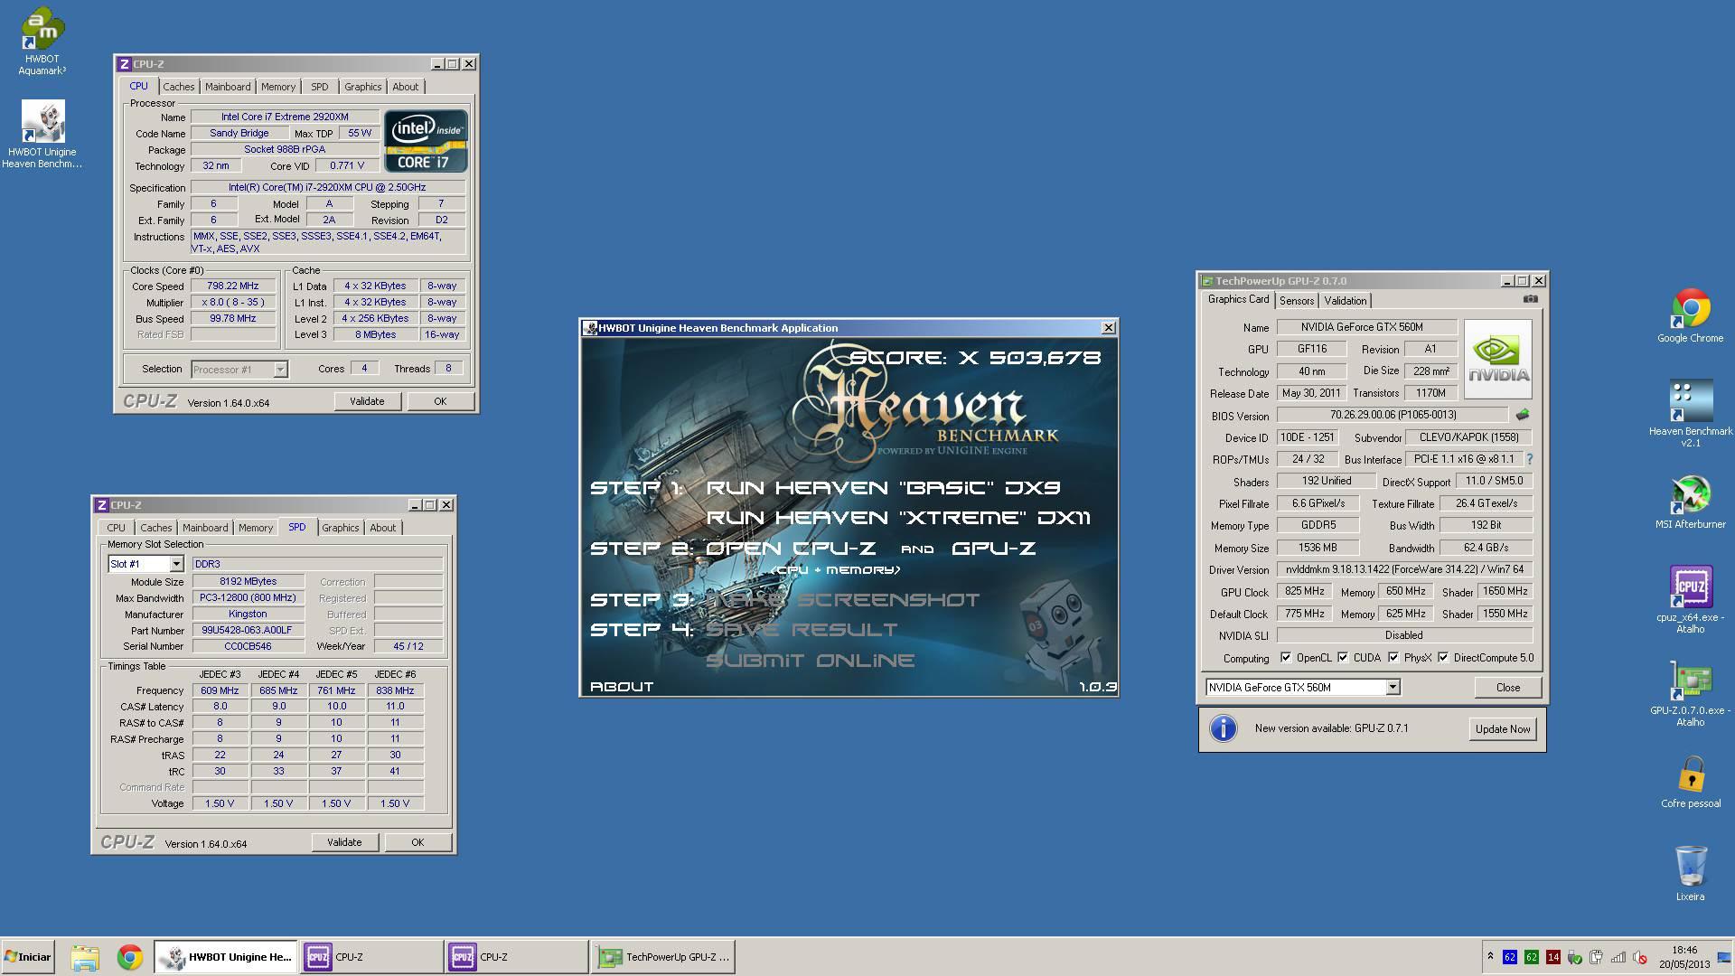Screen dimensions: 1735x976
Task: Open the Cofre pessoal desktop icon
Action: 1690,782
